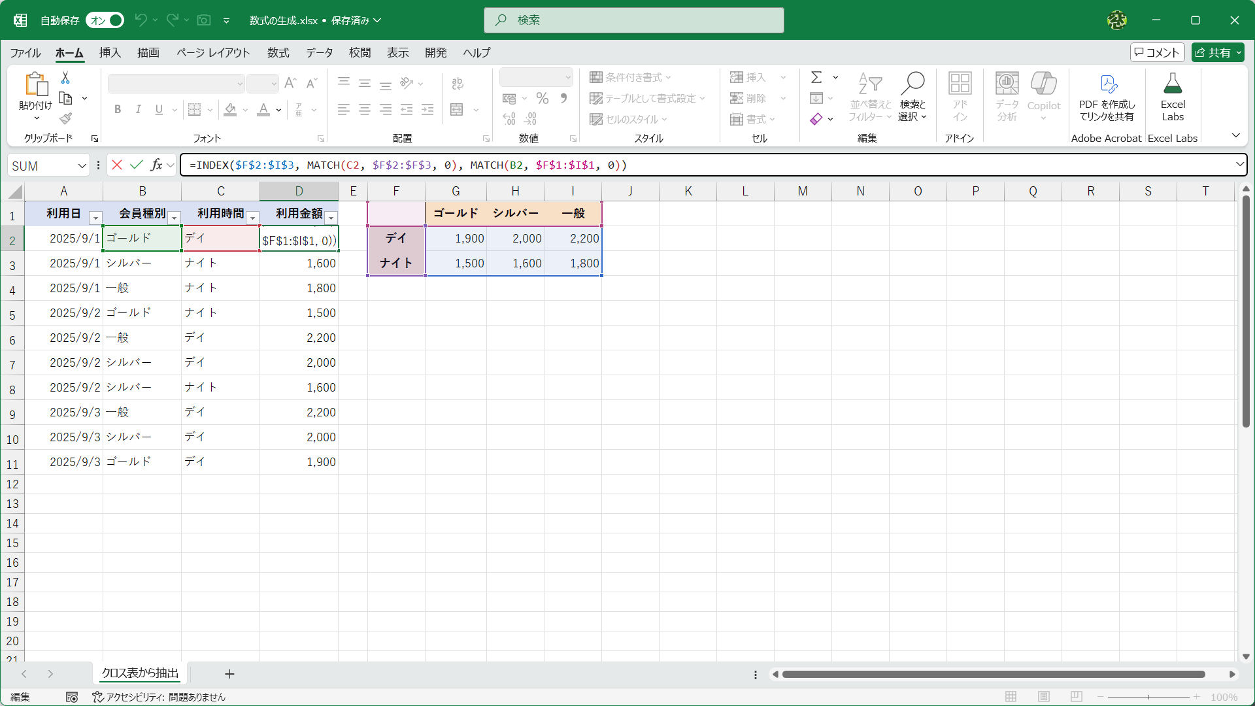The height and width of the screenshot is (706, 1255).
Task: Switch to Page Layout view in status bar
Action: [1044, 697]
